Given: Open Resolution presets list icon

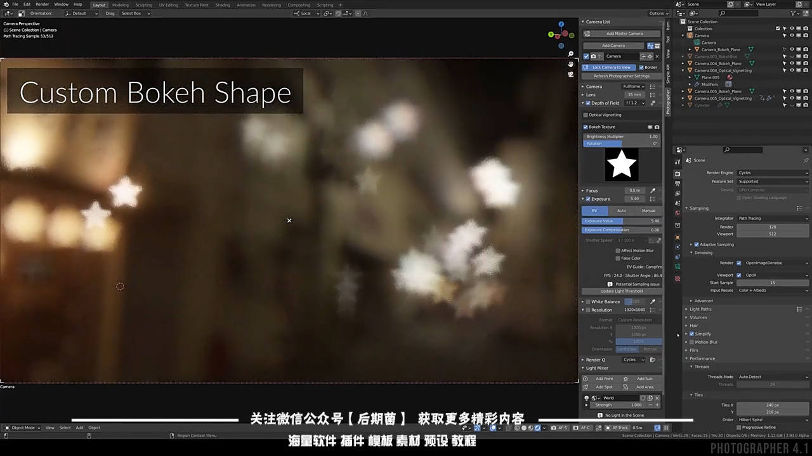Looking at the screenshot, I should coord(653,310).
